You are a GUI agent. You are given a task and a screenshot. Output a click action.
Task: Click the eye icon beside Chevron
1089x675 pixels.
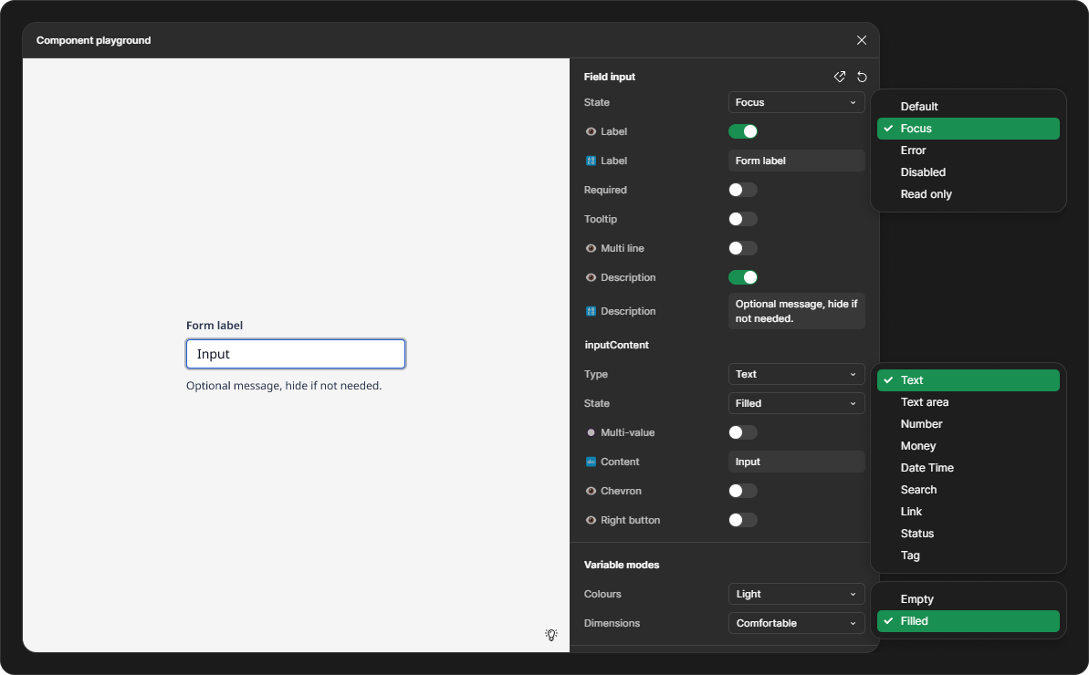[591, 491]
